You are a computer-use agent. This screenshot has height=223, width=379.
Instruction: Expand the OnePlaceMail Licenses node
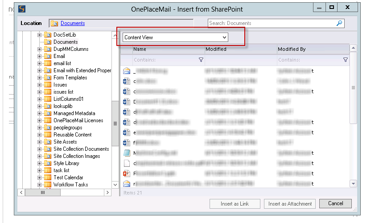[39, 120]
